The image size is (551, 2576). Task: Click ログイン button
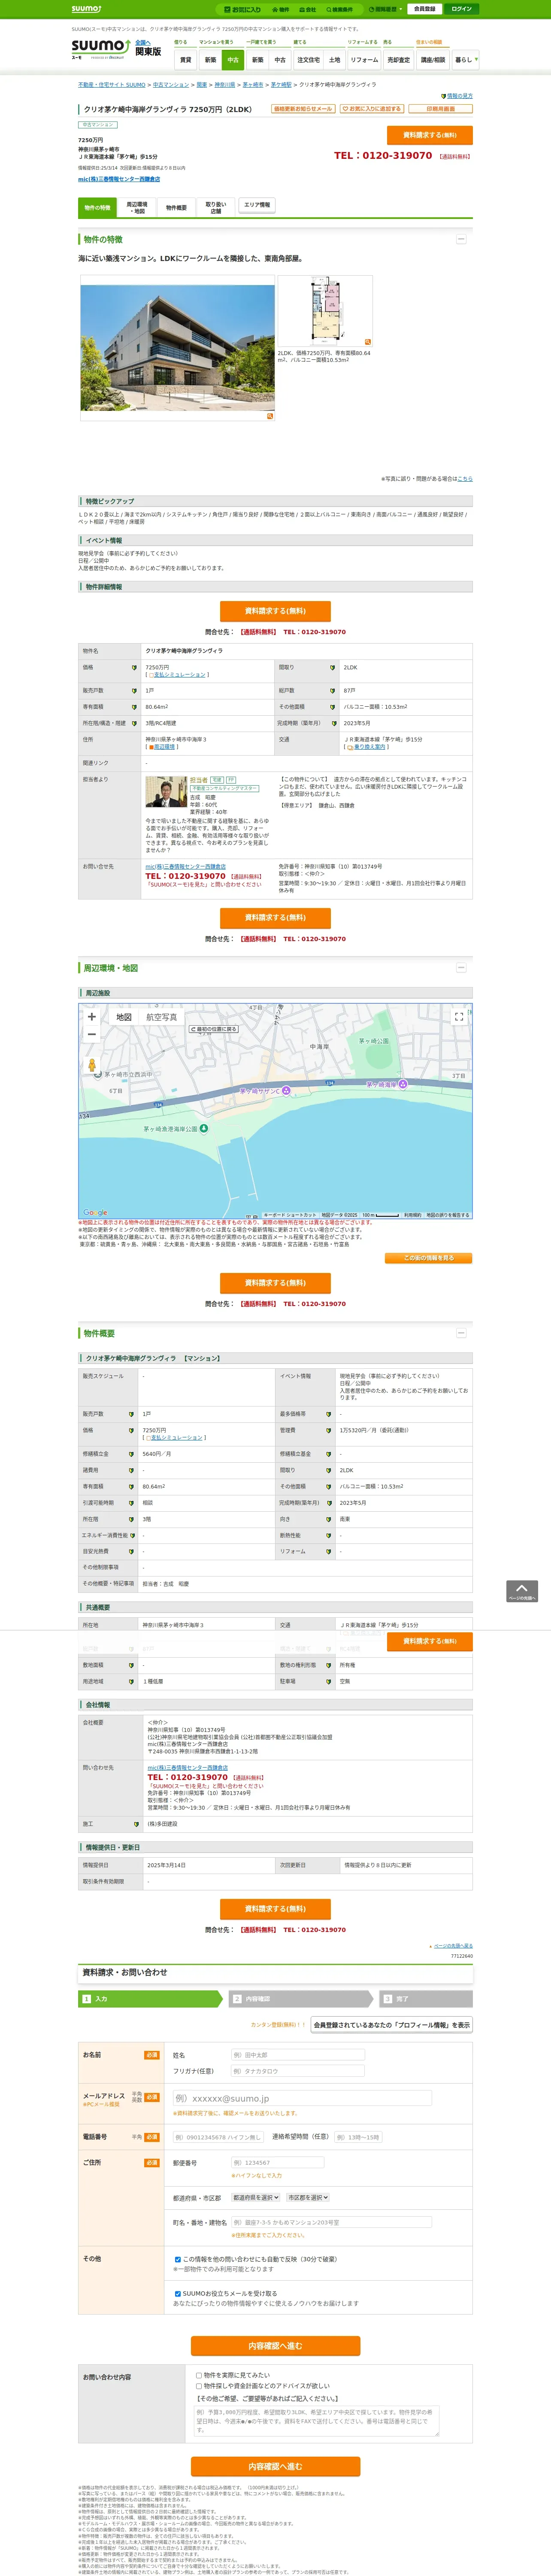click(461, 9)
